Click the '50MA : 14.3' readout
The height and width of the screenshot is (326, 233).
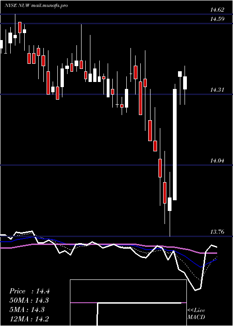click(x=29, y=300)
